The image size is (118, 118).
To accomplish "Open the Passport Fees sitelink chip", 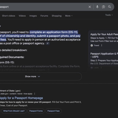I will coord(53,111).
